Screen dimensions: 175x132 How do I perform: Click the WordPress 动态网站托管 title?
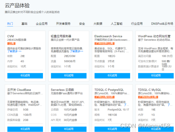pos(154,36)
